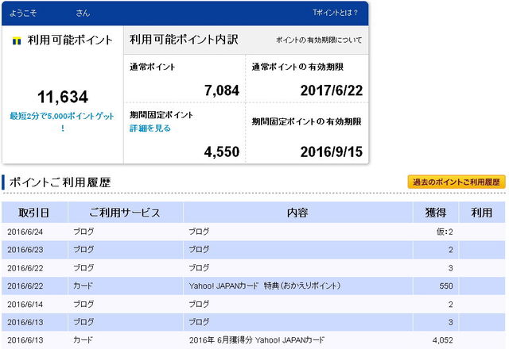Select the total points value 11,634
509x349 pixels.
pyautogui.click(x=63, y=97)
